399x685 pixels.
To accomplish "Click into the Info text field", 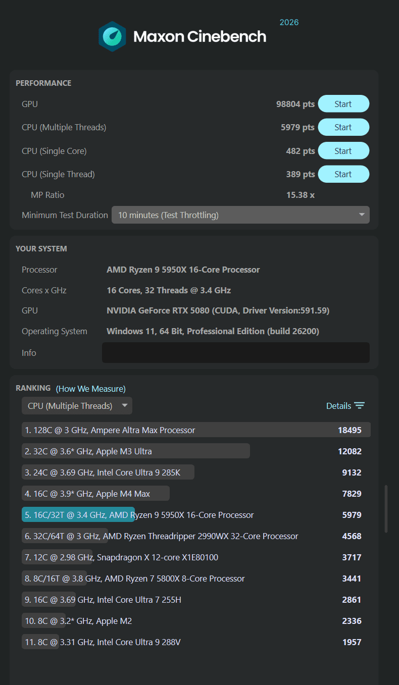I will (235, 352).
